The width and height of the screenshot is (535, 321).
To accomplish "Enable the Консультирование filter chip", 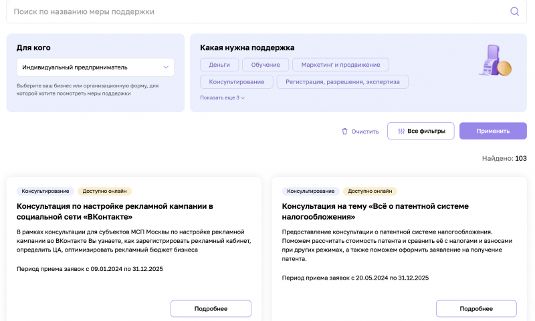I will (237, 81).
